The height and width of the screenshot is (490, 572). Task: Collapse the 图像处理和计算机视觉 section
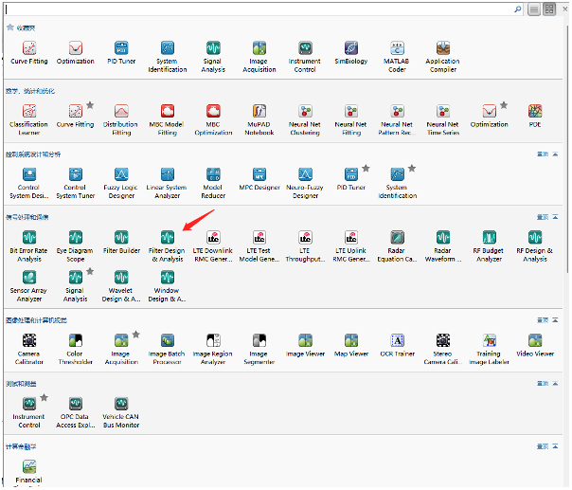point(554,319)
